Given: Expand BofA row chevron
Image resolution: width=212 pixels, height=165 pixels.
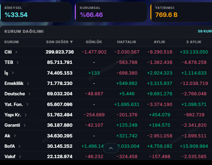Looking at the screenshot, I should (19, 146).
